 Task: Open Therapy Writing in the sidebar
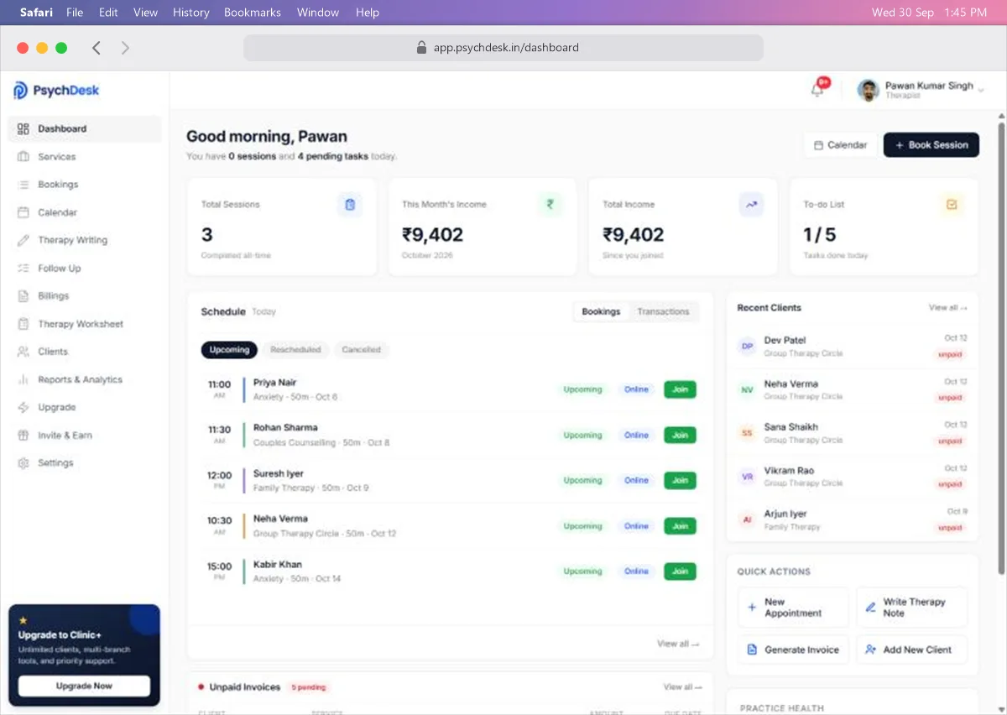click(x=84, y=240)
